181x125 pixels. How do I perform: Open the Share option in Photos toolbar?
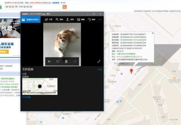49,19
